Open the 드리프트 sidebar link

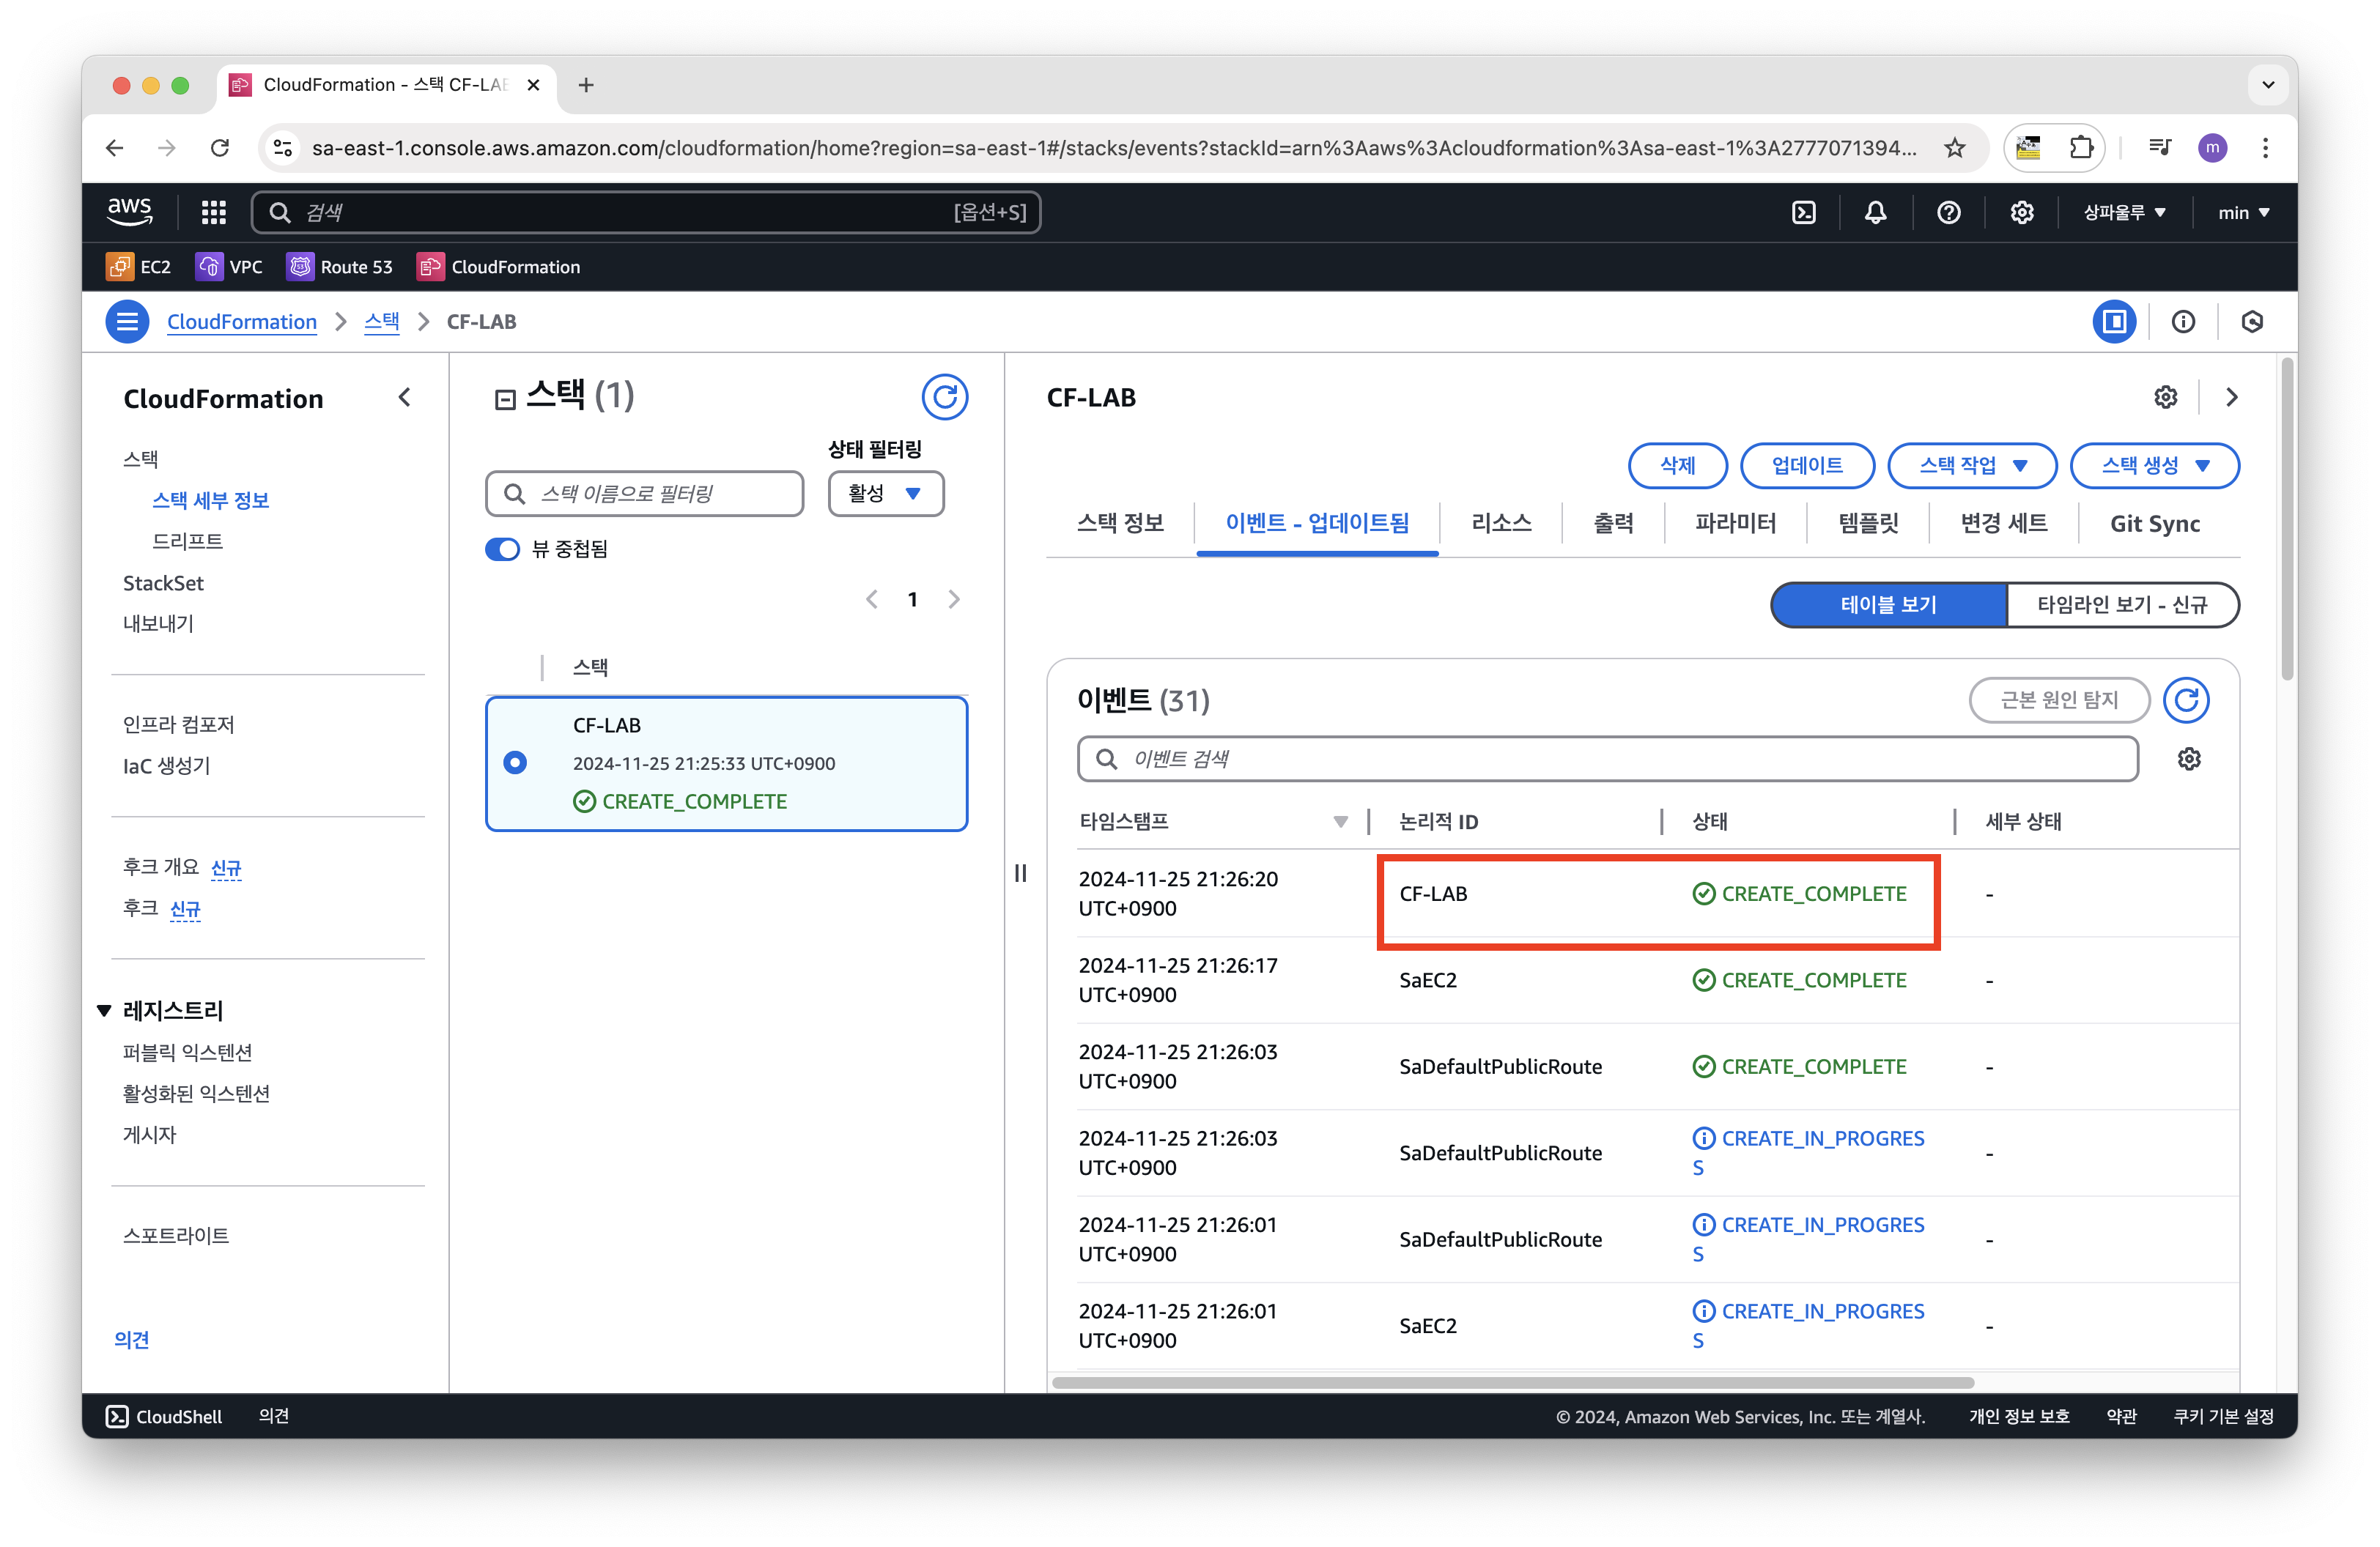(x=187, y=541)
